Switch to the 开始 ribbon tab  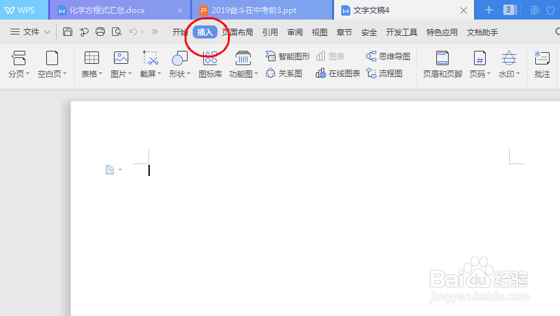point(180,32)
